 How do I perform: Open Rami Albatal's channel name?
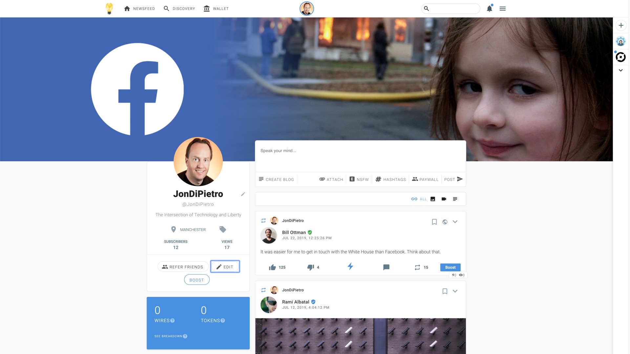[296, 302]
